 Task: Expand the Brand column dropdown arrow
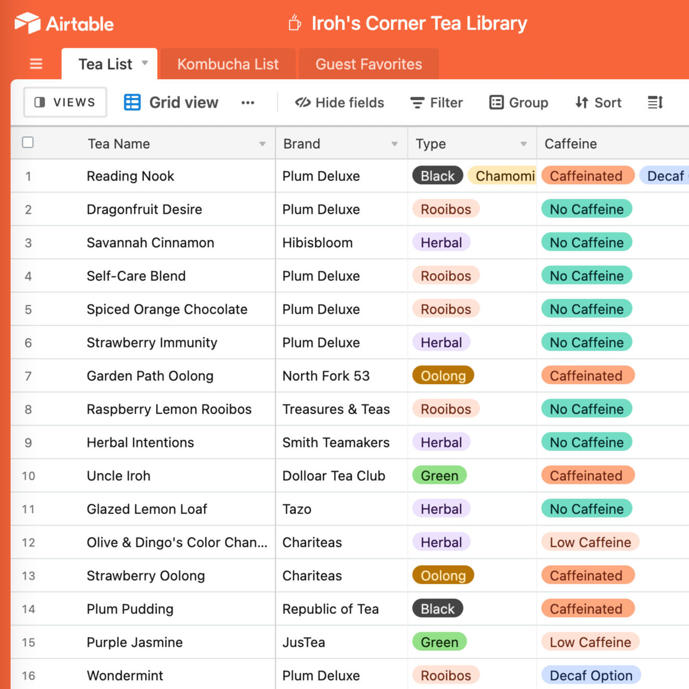394,144
